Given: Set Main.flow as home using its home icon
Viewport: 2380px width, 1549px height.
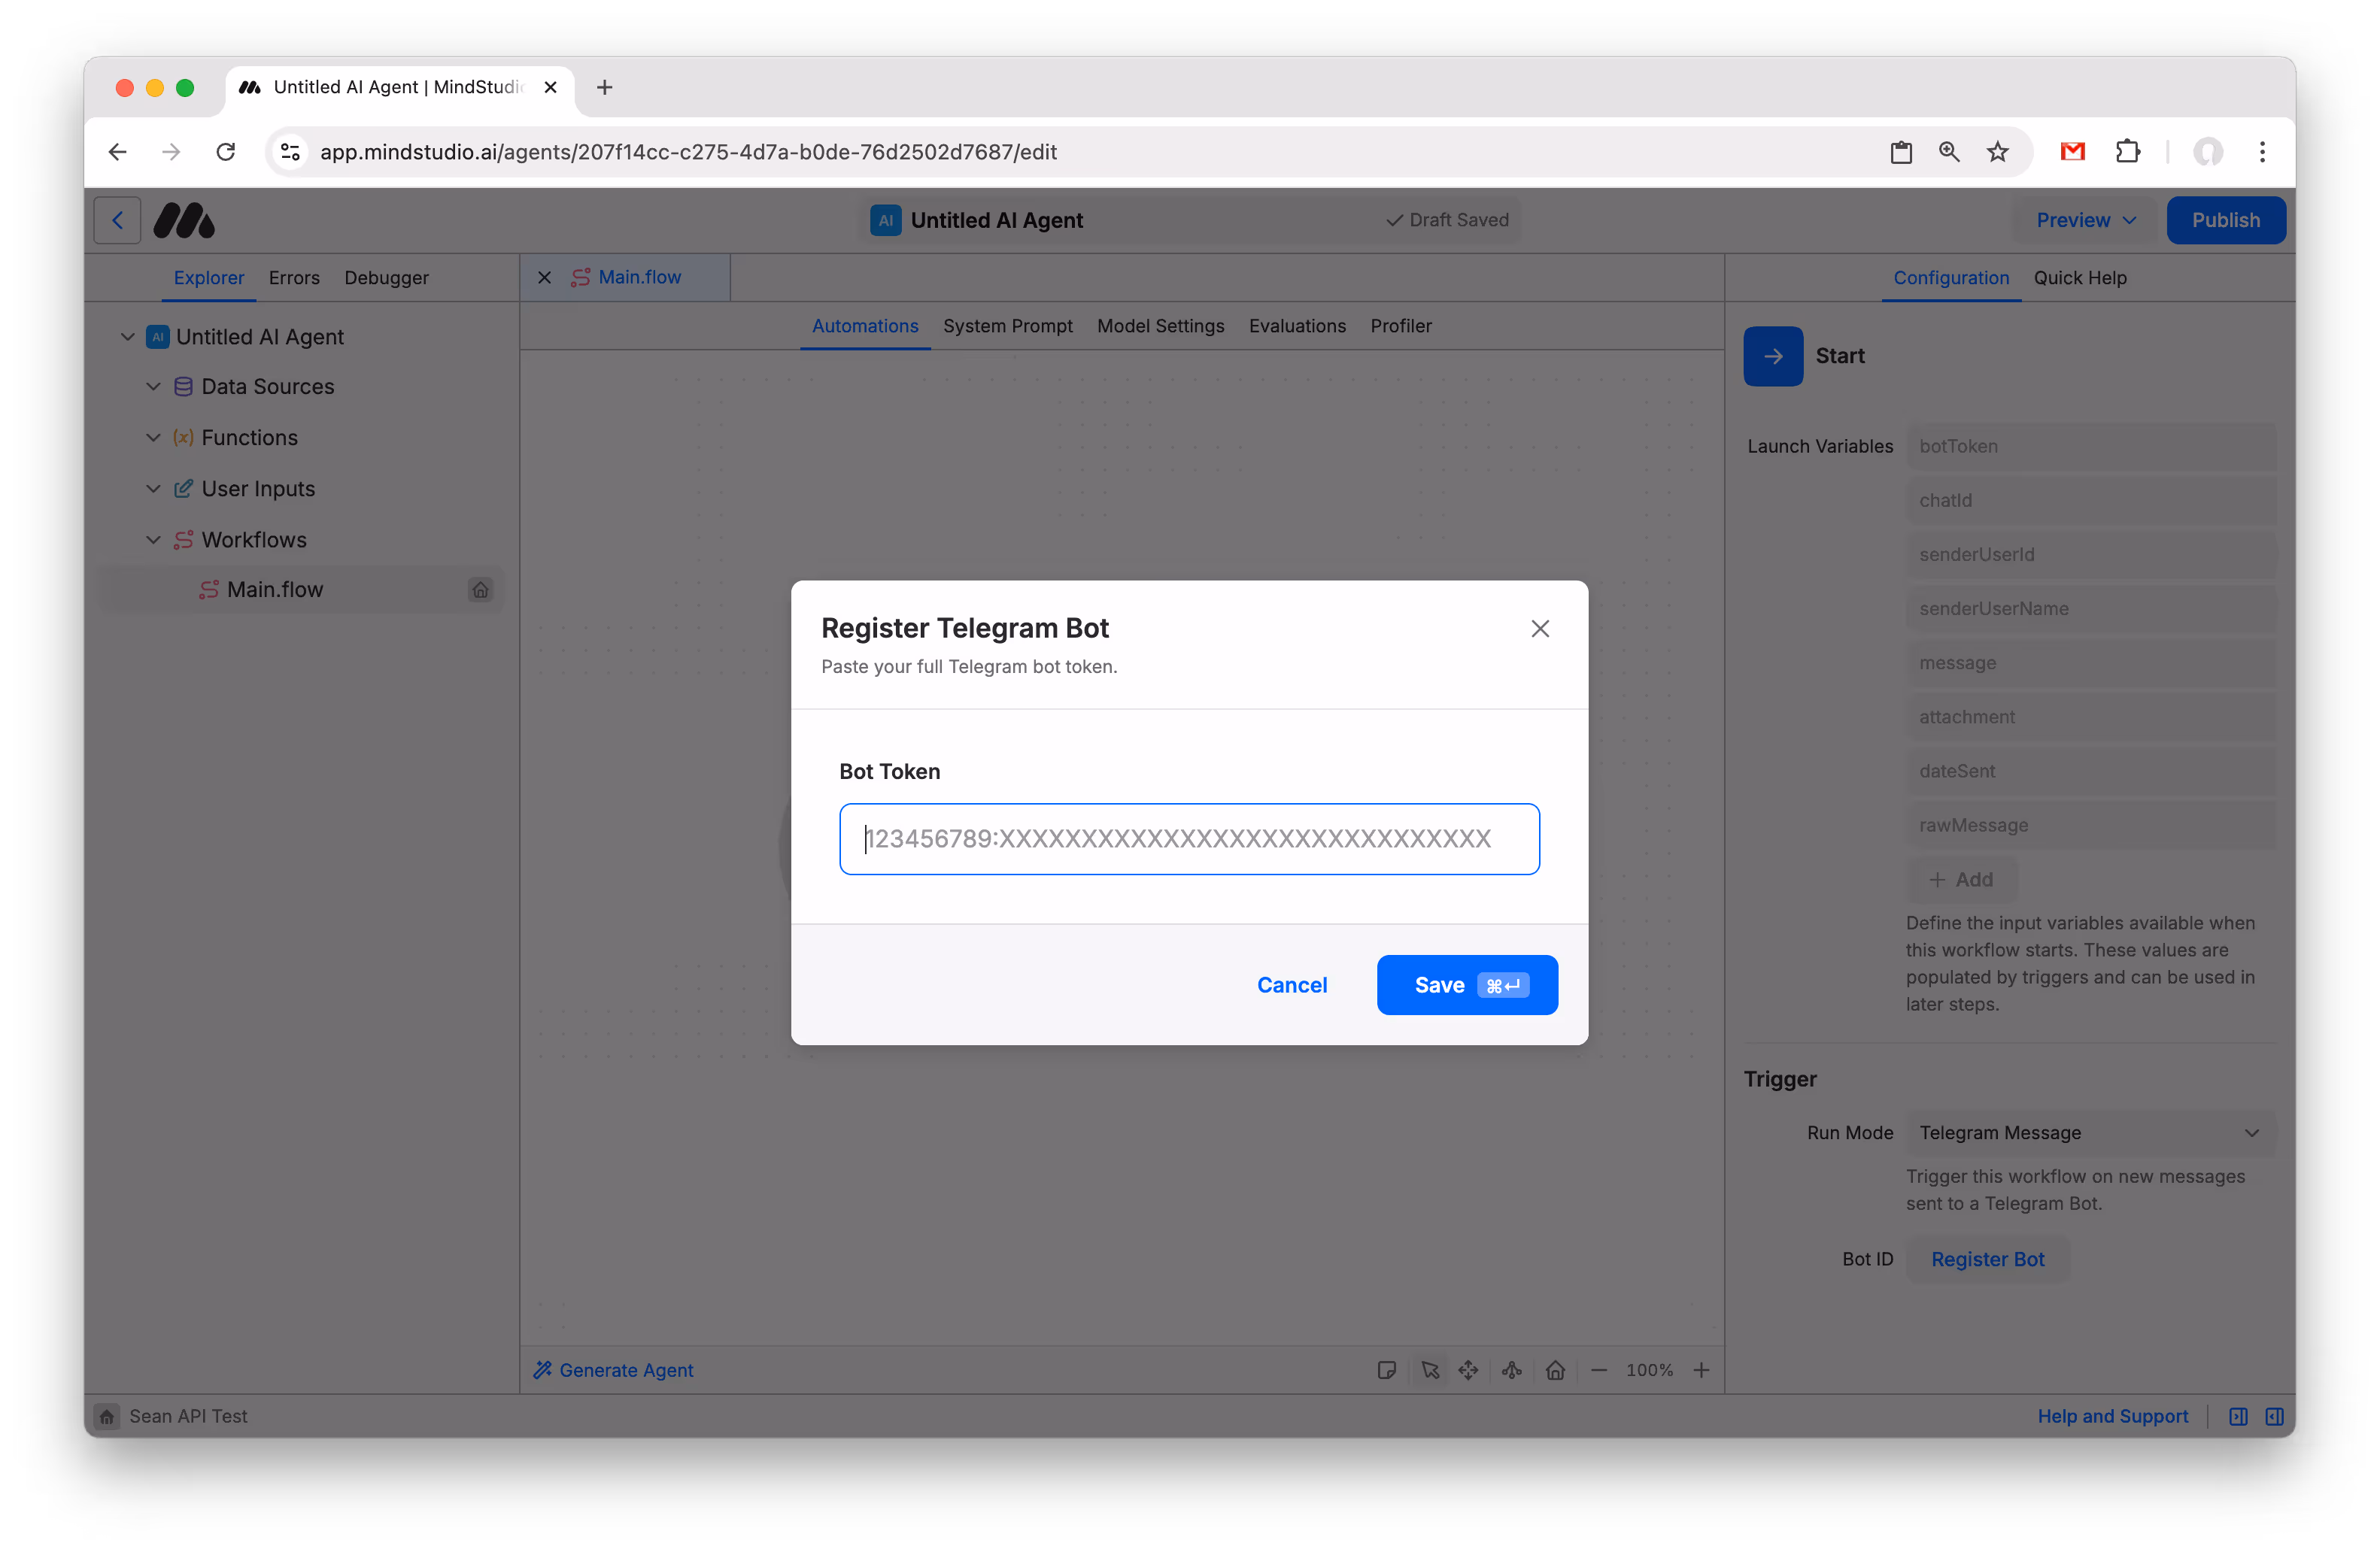Looking at the screenshot, I should pyautogui.click(x=481, y=590).
